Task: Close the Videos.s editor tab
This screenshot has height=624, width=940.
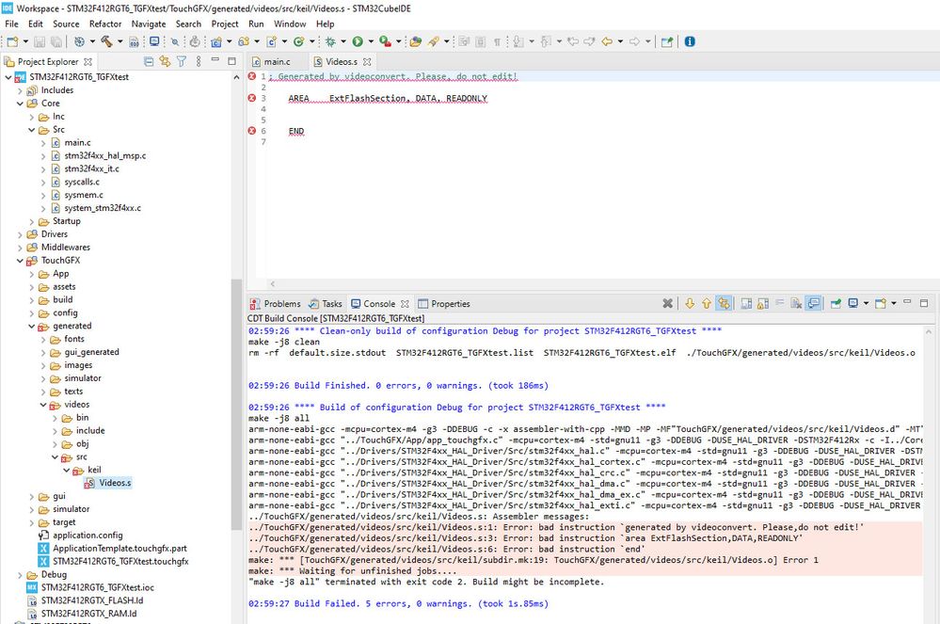Action: [367, 62]
